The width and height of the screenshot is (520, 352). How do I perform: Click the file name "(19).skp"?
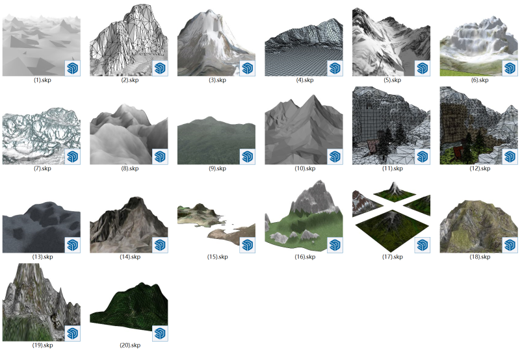[x=42, y=345]
